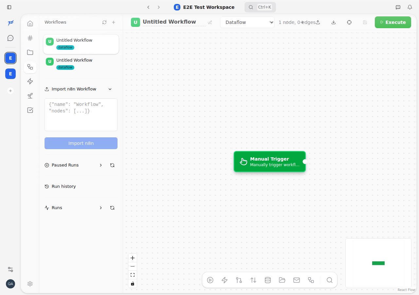Viewport: 419px width, 295px height.
Task: Open the checkbox tasks icon
Action: pos(30,110)
